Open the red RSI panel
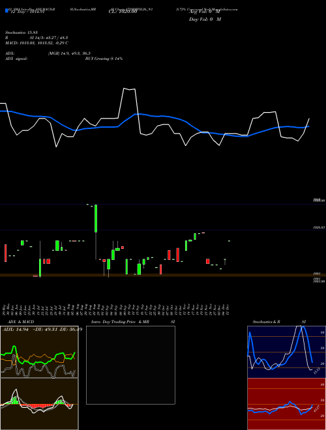The image size is (326, 430). pos(286,404)
